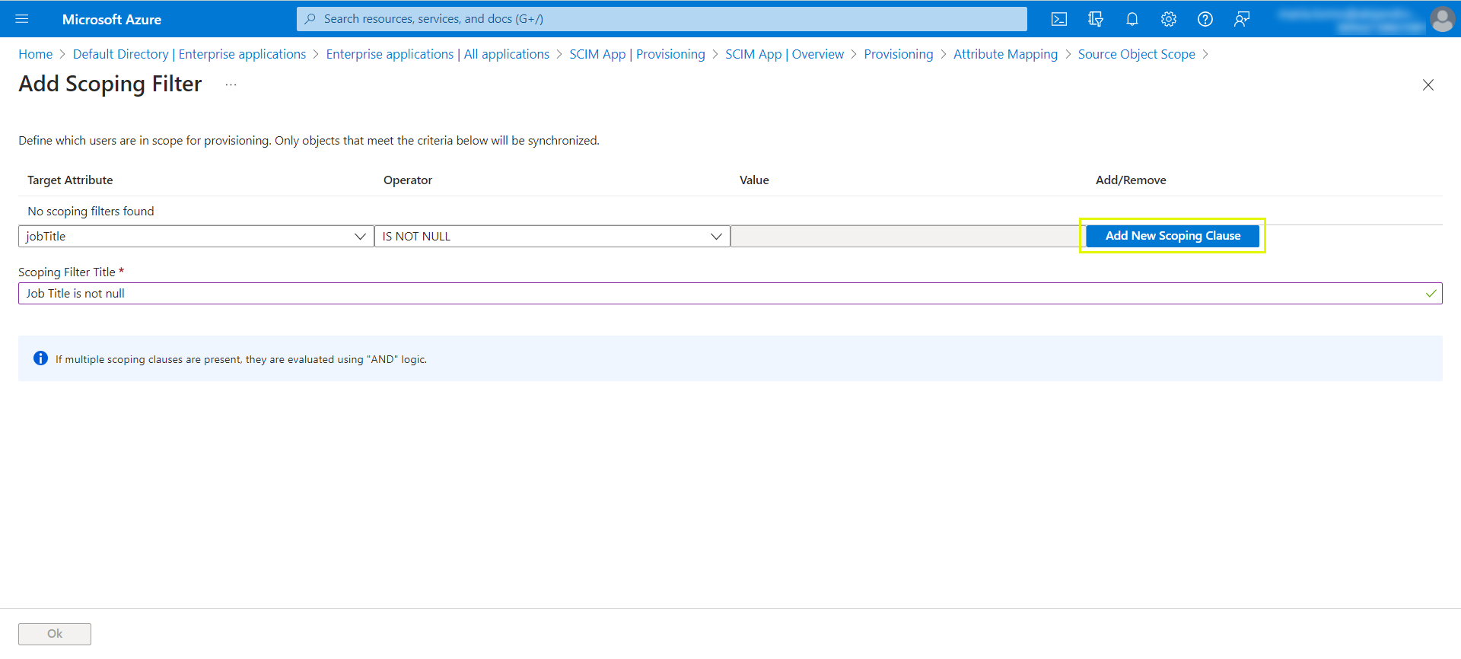Viewport: 1461px width, 659px height.
Task: Expand the IS NOT NULL operator dropdown
Action: click(x=552, y=237)
